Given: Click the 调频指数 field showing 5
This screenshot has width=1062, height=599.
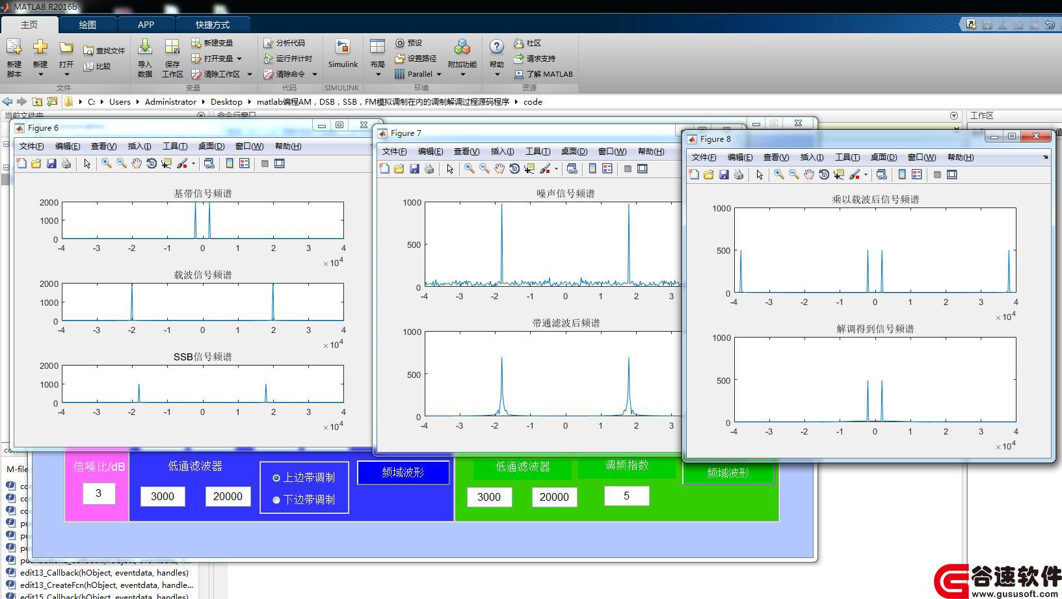Looking at the screenshot, I should pyautogui.click(x=626, y=496).
